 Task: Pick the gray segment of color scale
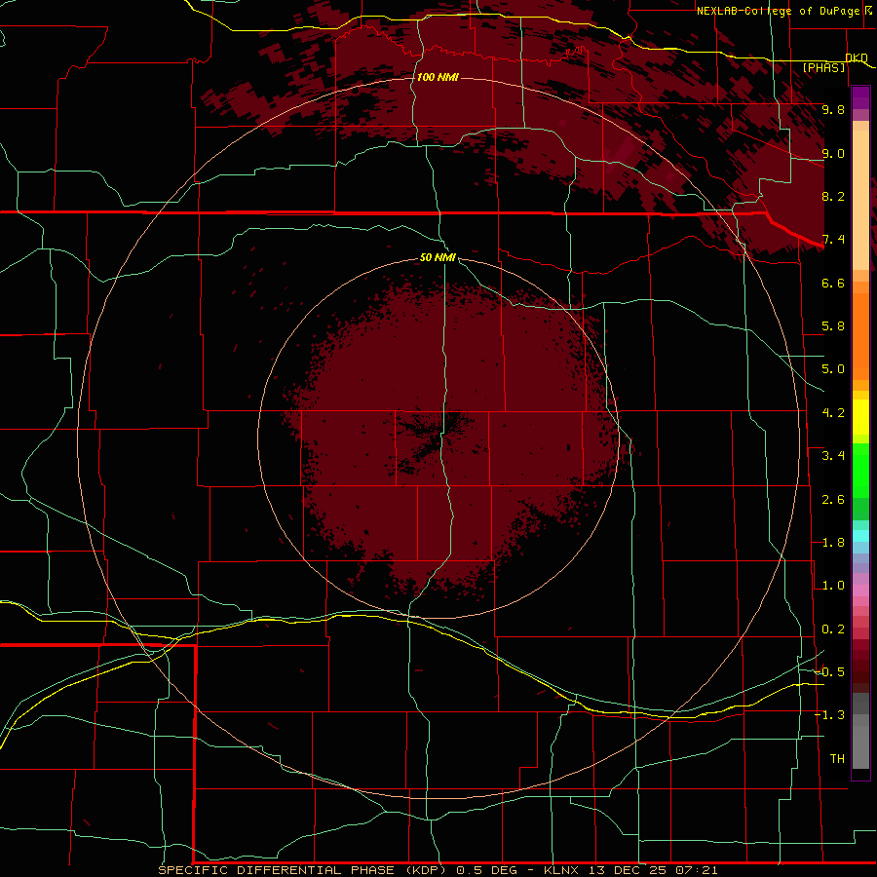[860, 732]
